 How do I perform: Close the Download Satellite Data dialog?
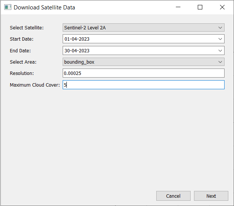[x=222, y=7]
